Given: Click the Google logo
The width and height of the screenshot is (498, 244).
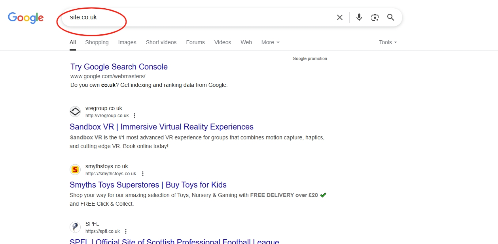Looking at the screenshot, I should [x=26, y=18].
